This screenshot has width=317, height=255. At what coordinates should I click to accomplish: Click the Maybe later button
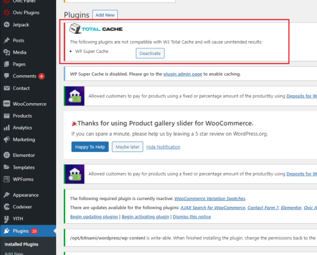(x=127, y=147)
